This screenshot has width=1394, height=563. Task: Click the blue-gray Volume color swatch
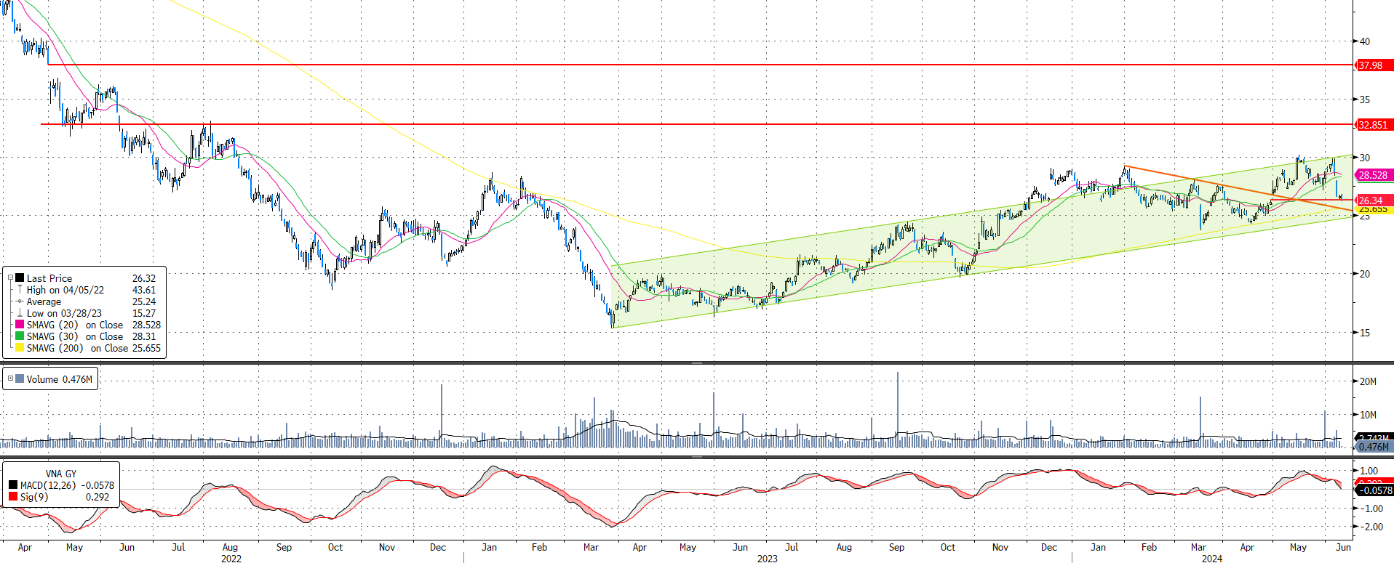pos(20,379)
